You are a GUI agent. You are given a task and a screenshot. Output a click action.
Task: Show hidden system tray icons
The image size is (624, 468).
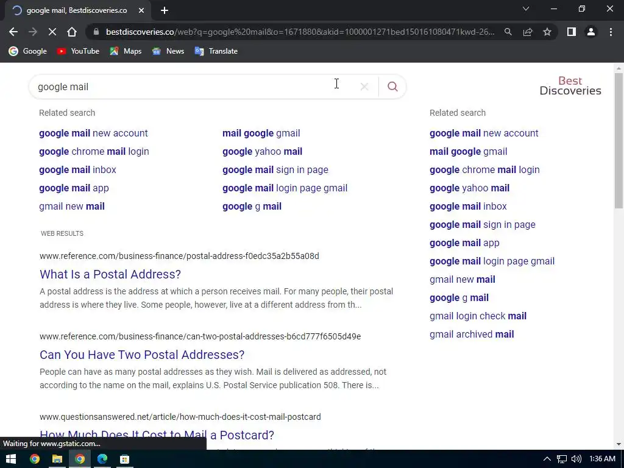[547, 459]
